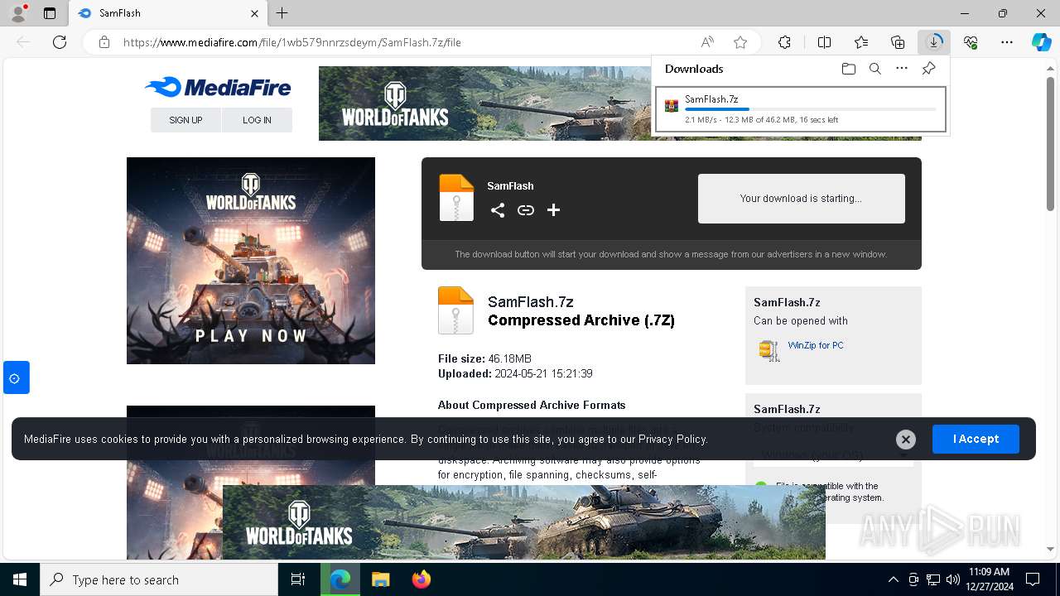The width and height of the screenshot is (1060, 596).
Task: Go to the MediaFire home logo
Action: tap(218, 88)
